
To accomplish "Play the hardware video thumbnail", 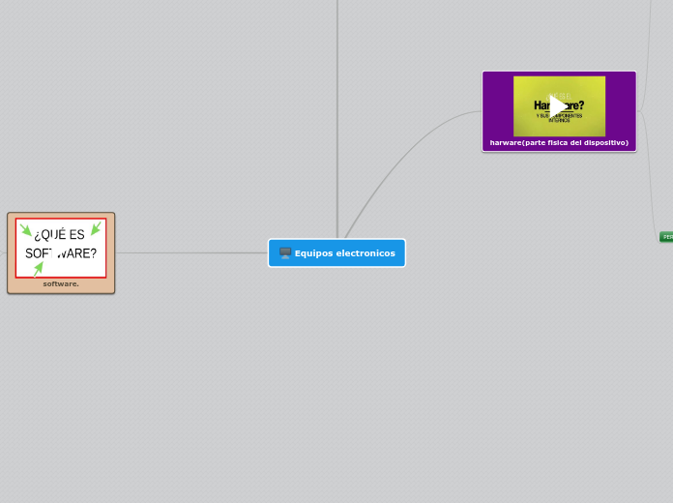I will (x=559, y=106).
